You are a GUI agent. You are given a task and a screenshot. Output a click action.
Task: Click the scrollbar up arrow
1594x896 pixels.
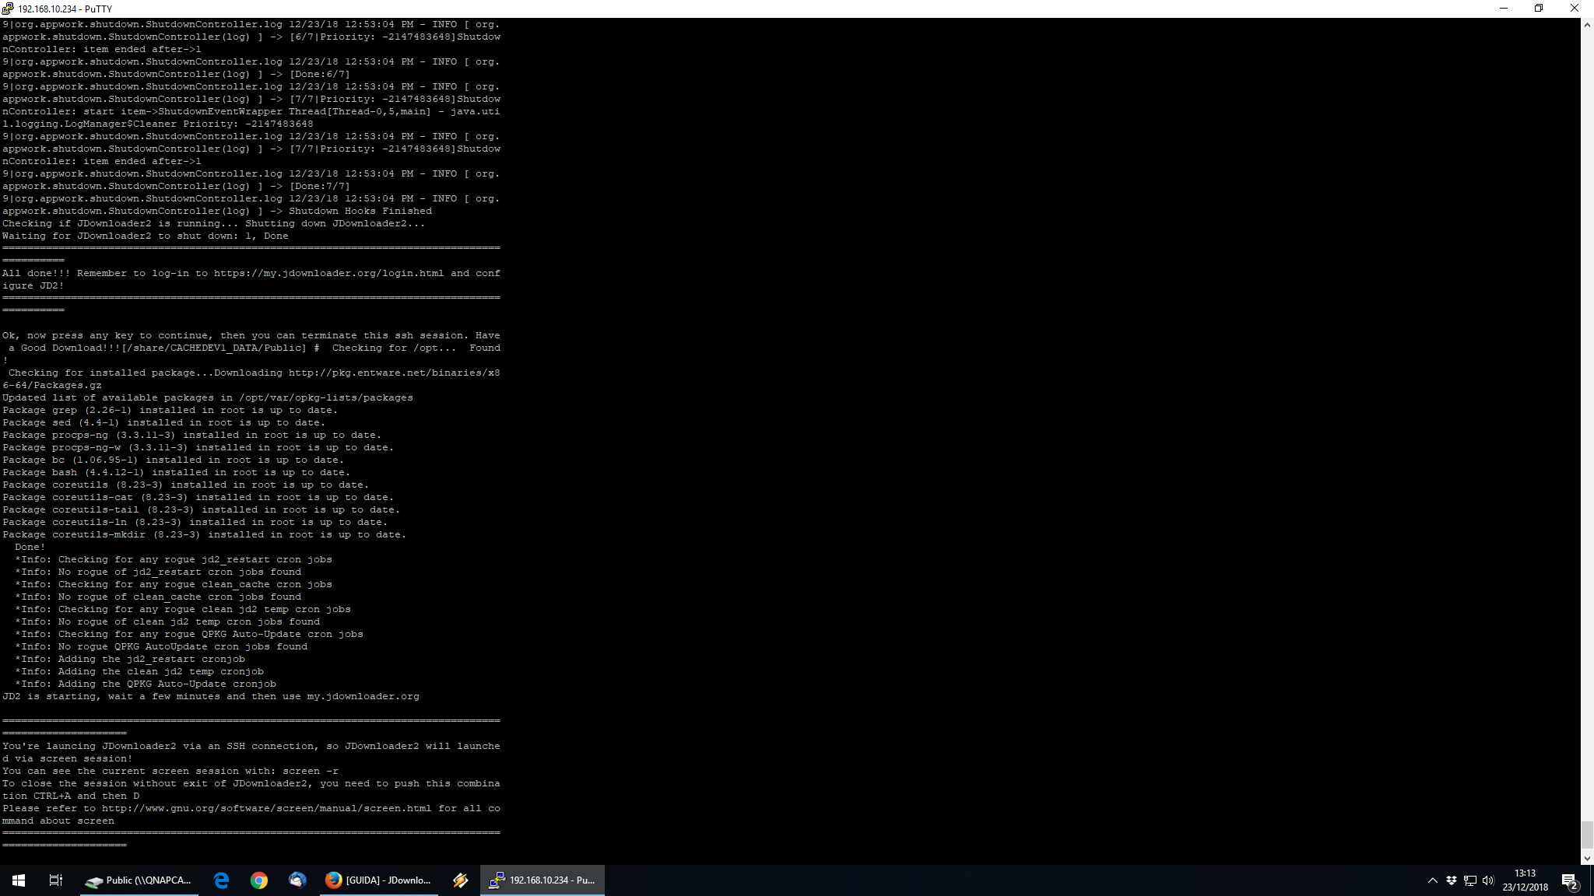1587,25
